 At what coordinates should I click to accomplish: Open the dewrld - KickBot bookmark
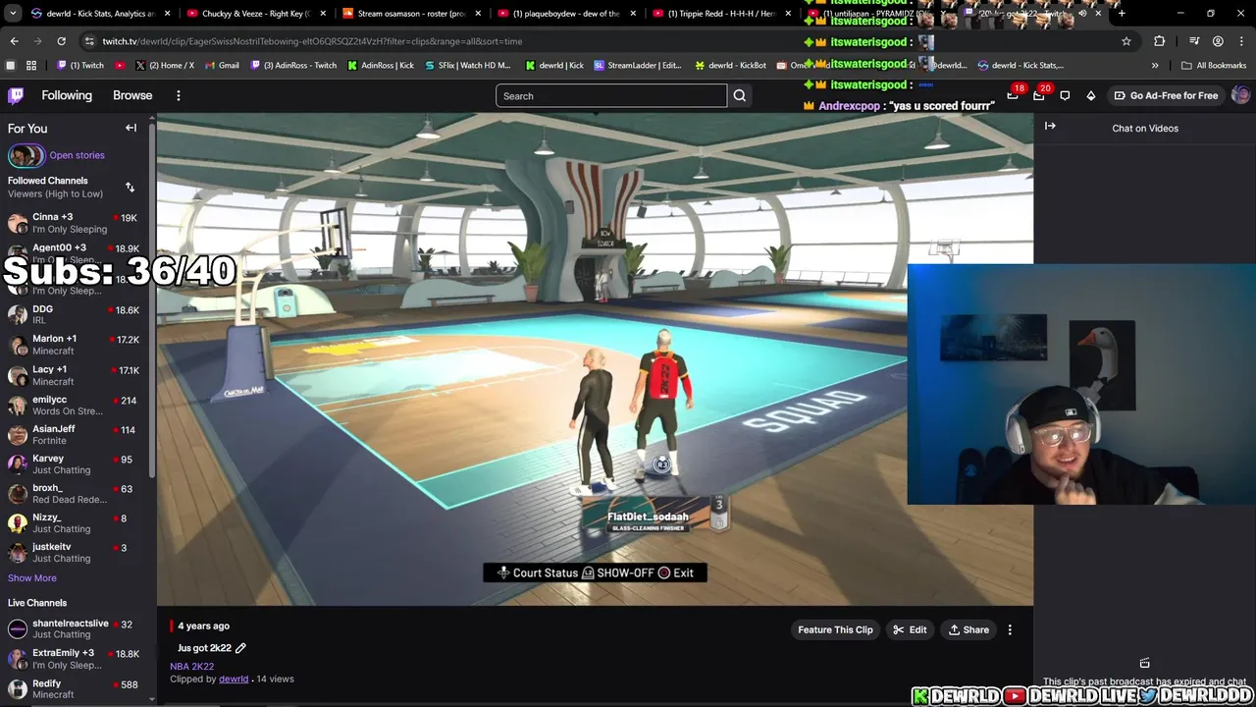point(730,65)
